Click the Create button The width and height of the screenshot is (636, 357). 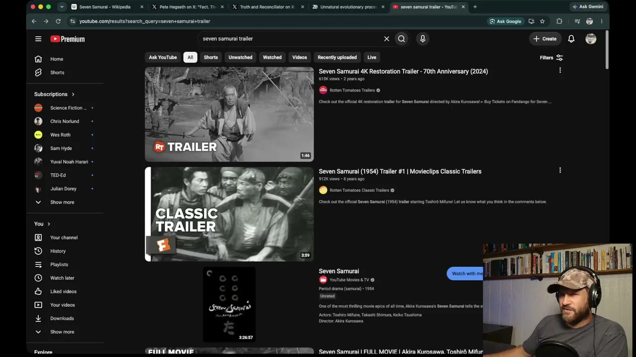point(545,39)
